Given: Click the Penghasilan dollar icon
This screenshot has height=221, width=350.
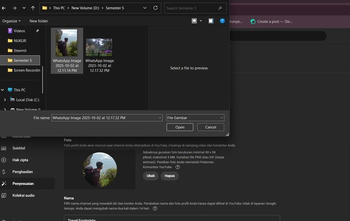Looking at the screenshot, I should click(x=4, y=172).
